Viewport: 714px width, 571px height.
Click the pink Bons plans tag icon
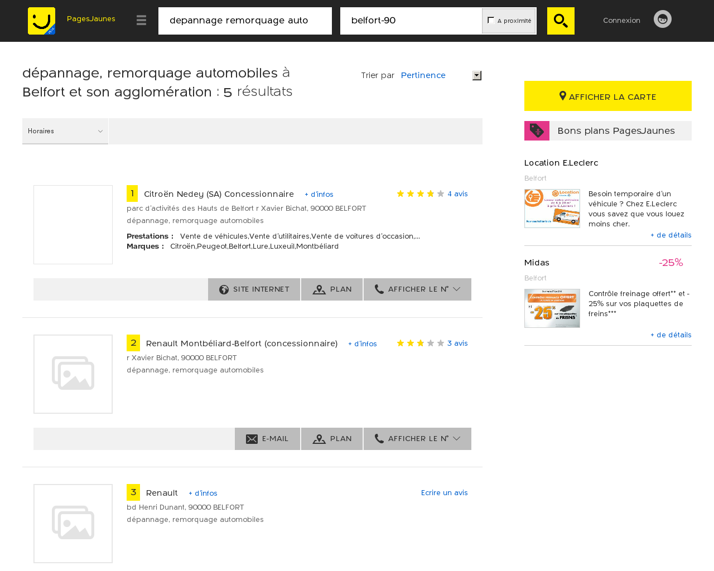tap(537, 130)
